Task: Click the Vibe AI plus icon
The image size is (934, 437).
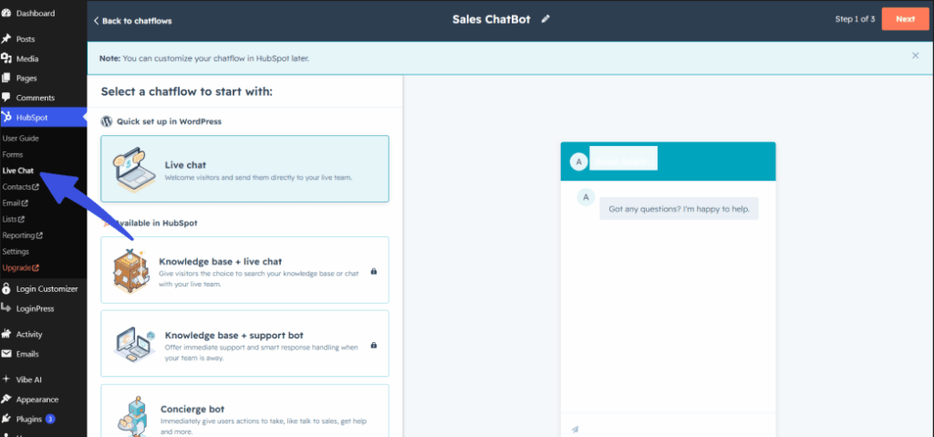Action: tap(6, 380)
